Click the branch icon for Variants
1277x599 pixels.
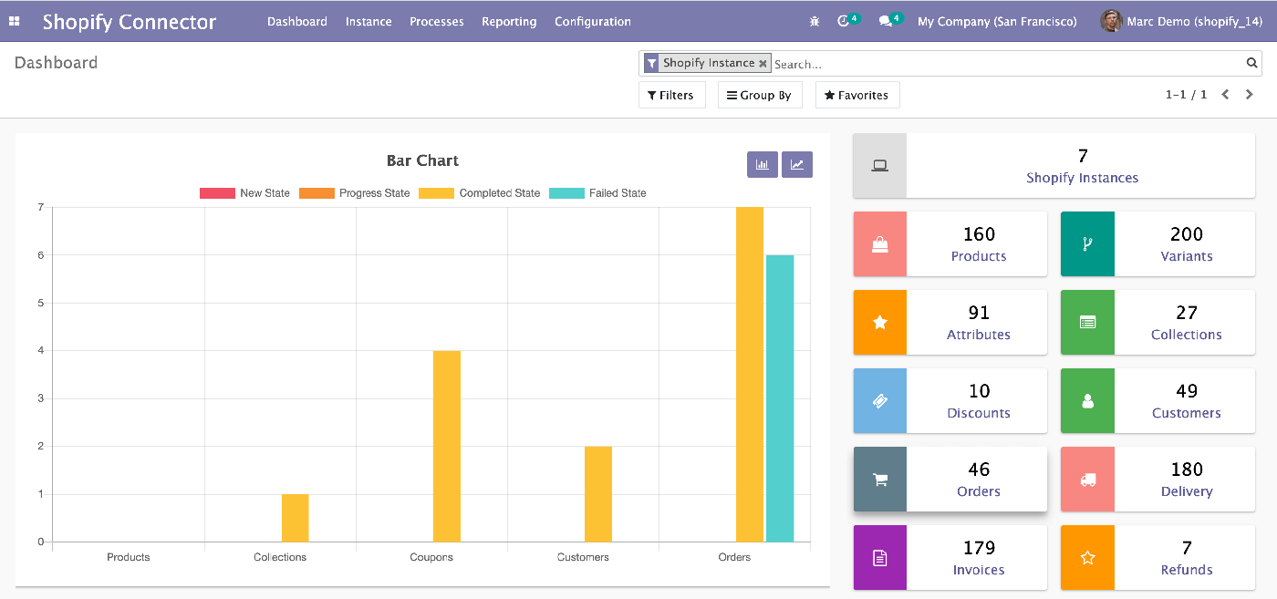(x=1087, y=244)
